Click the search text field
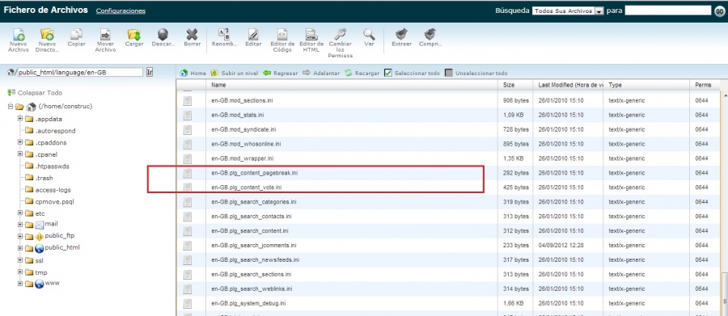The height and width of the screenshot is (316, 728). 667,11
